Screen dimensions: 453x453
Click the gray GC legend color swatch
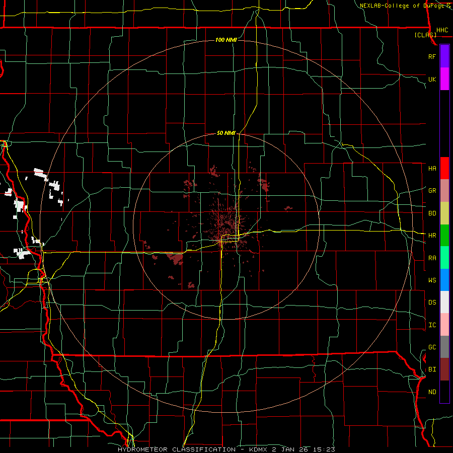click(x=444, y=347)
